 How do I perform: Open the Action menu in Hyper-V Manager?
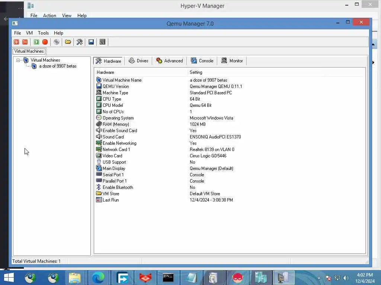pyautogui.click(x=49, y=16)
